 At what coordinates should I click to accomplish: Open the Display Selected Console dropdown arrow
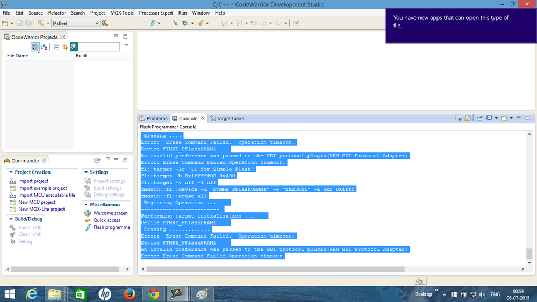496,118
